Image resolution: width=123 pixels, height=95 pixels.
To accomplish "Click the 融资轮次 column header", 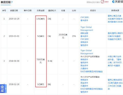I will (52, 11).
